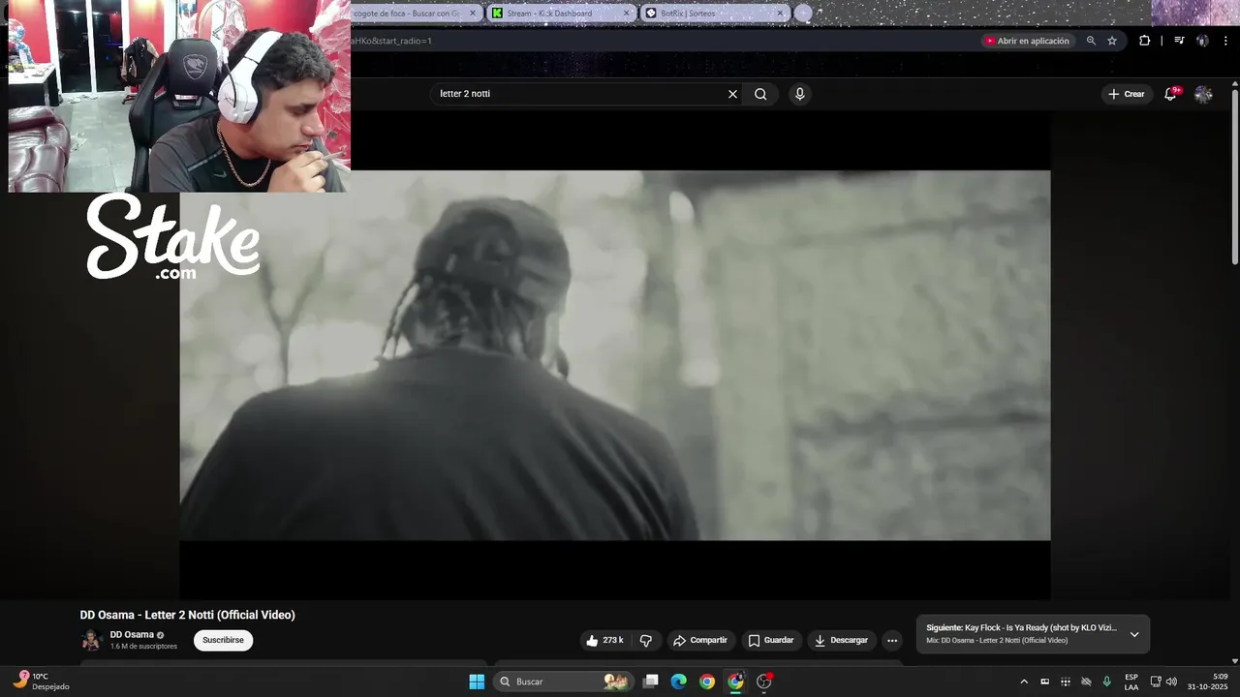
Task: Open the Windows Start menu
Action: [477, 682]
